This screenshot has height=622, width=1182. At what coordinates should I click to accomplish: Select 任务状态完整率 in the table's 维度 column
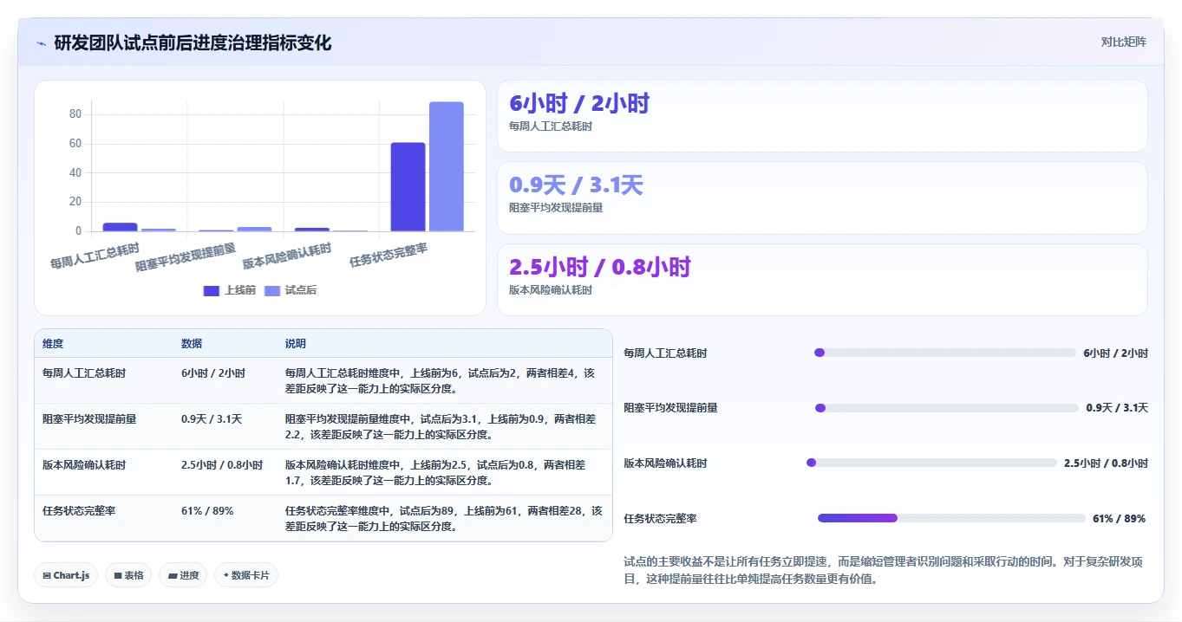[x=79, y=511]
